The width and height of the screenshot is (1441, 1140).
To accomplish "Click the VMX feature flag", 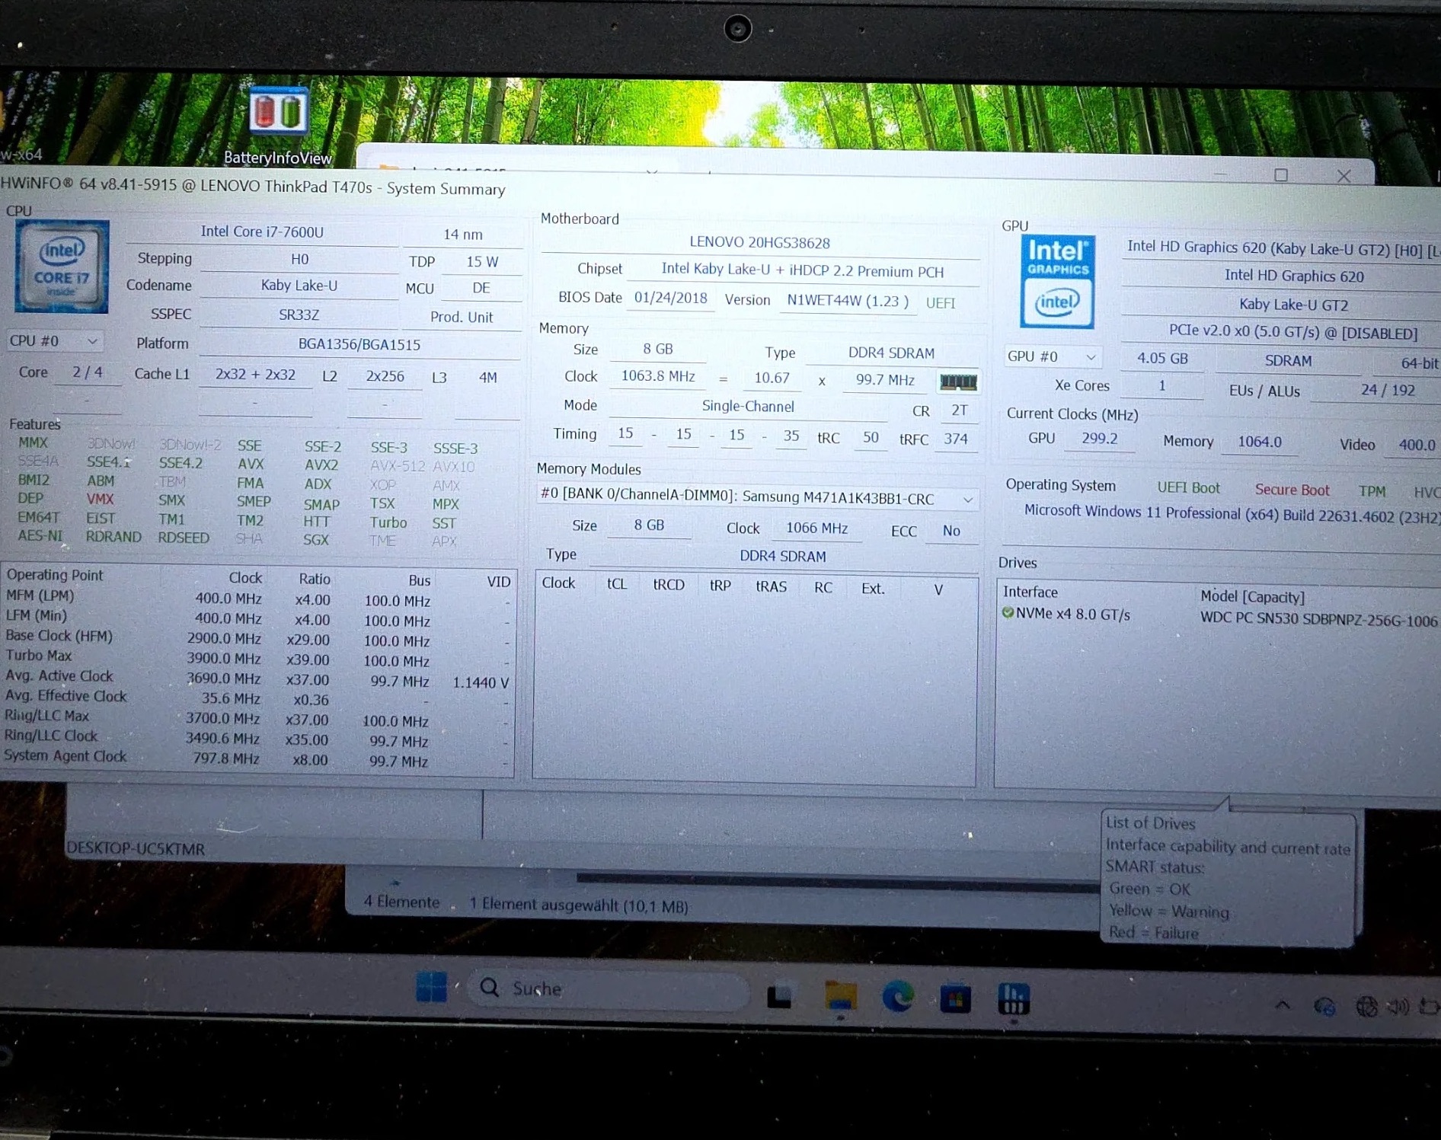I will tap(100, 500).
